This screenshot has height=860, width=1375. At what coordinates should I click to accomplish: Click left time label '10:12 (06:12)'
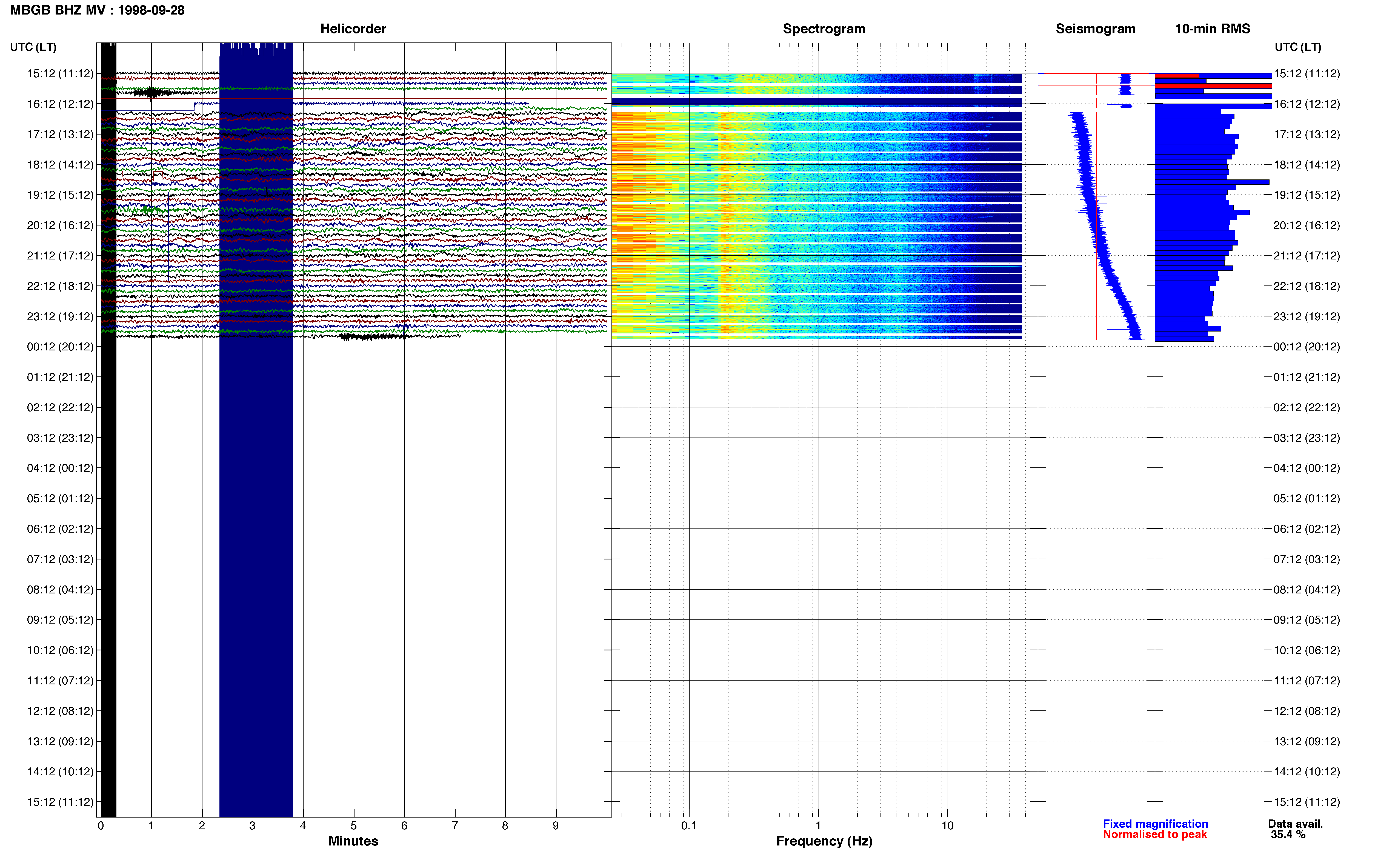pos(60,650)
